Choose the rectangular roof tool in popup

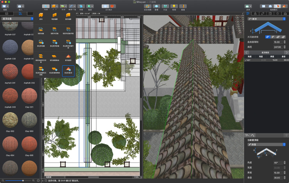68,57
